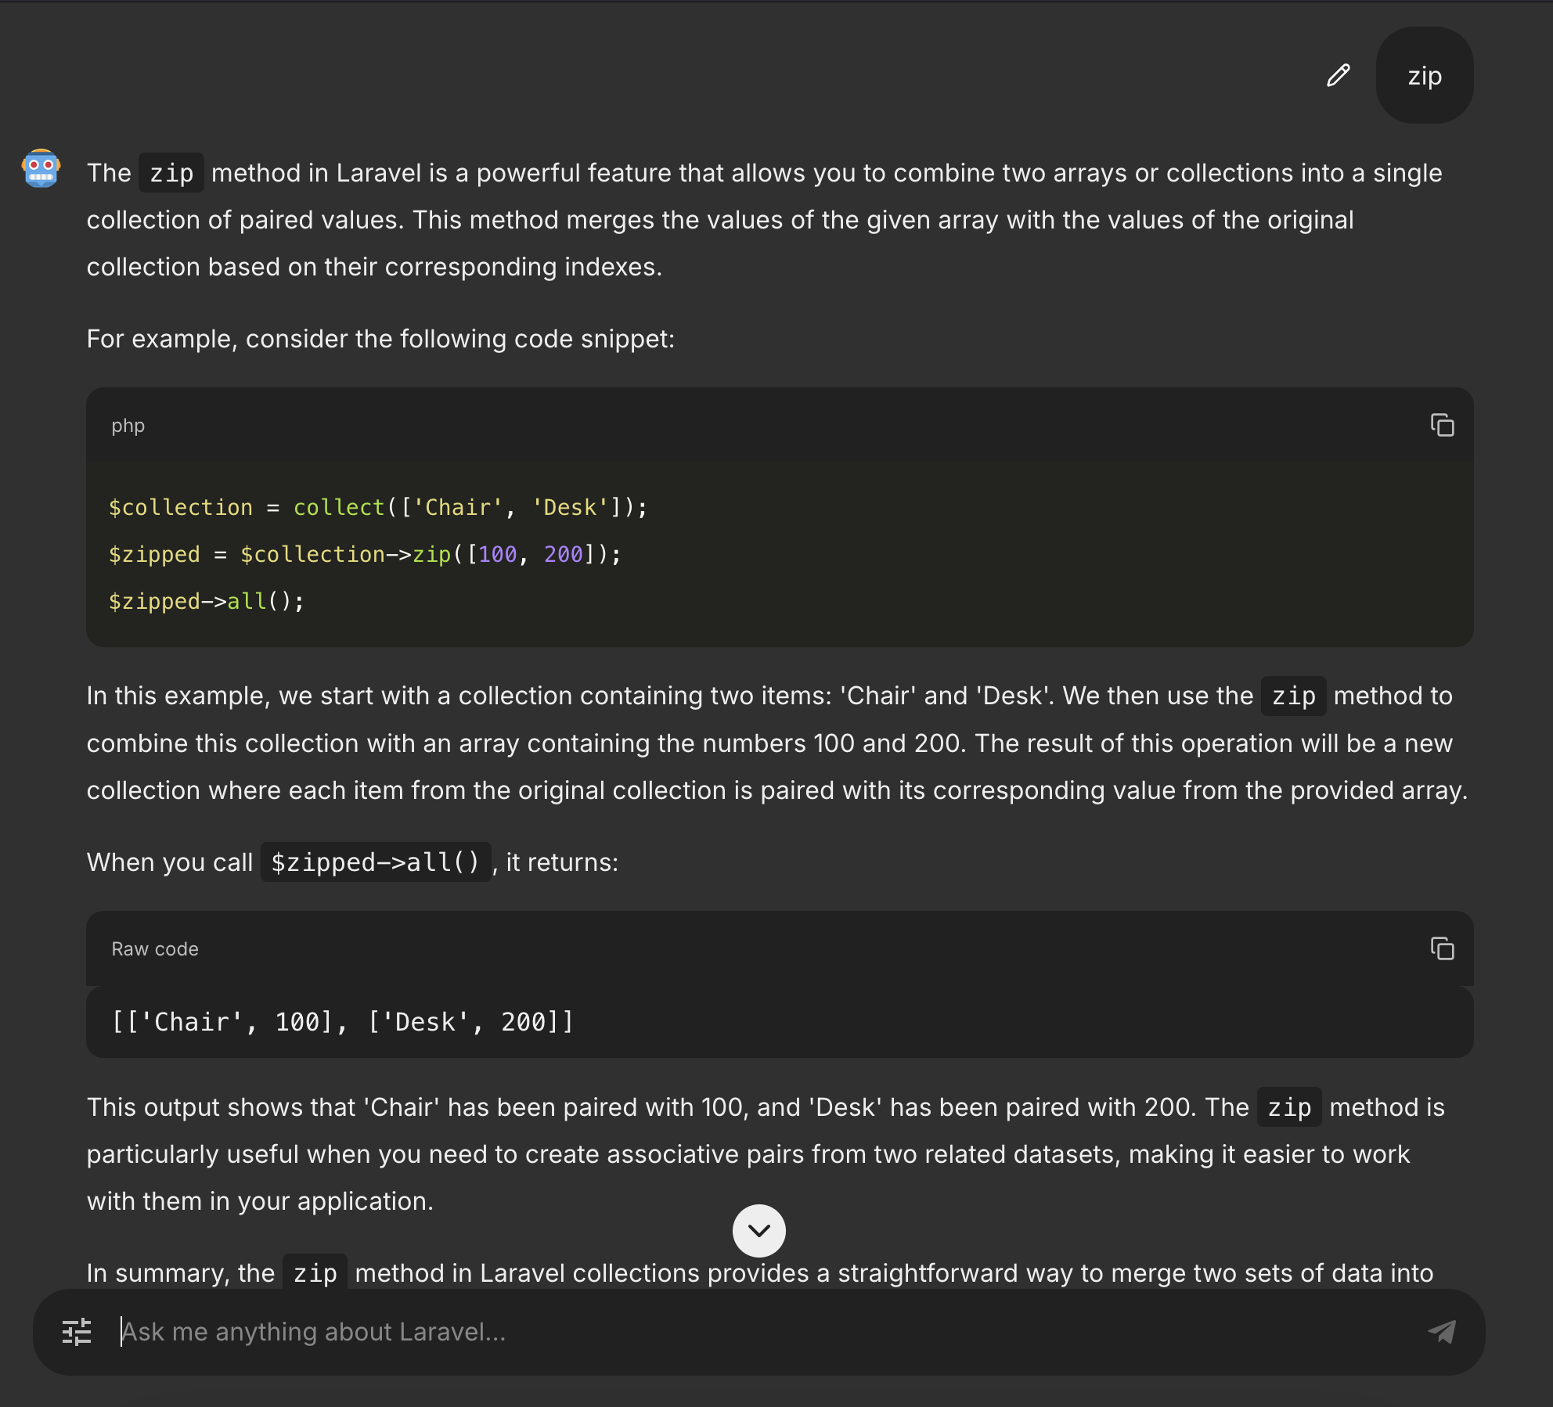Click the 'Raw code' block header label
The width and height of the screenshot is (1553, 1407).
(155, 949)
